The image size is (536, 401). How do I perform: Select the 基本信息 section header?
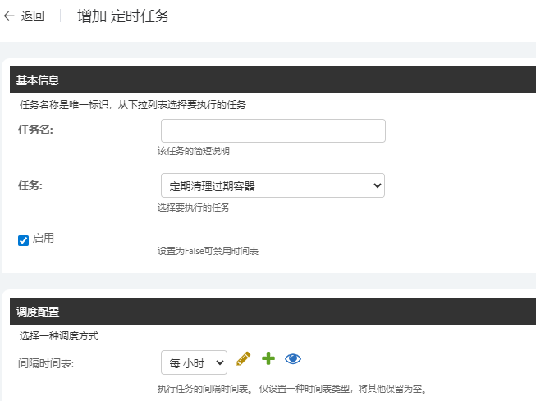[x=38, y=80]
